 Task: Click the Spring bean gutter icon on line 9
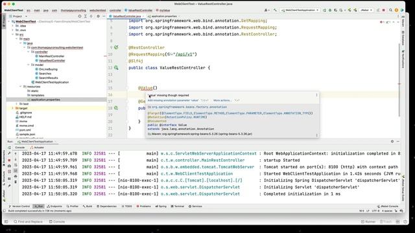click(x=116, y=47)
